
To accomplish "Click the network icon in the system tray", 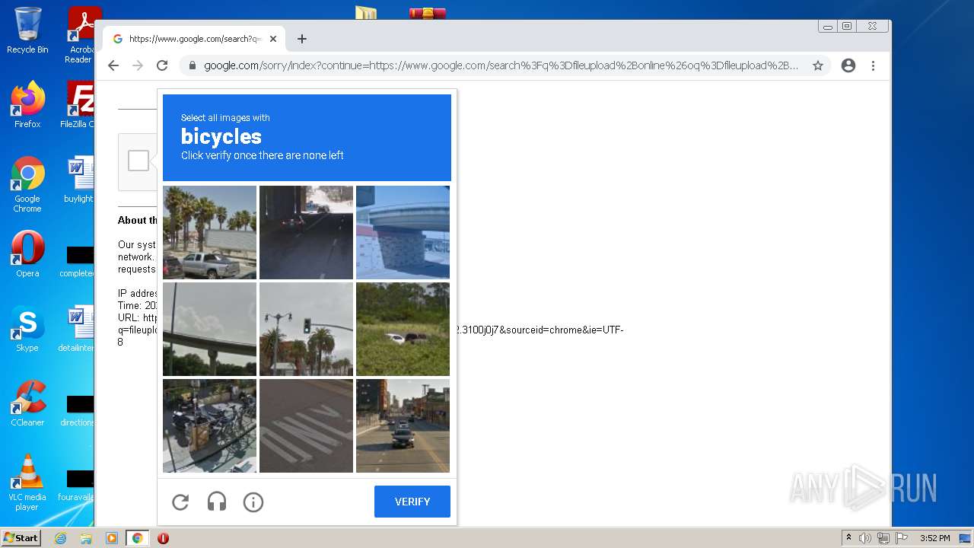I will [x=883, y=538].
